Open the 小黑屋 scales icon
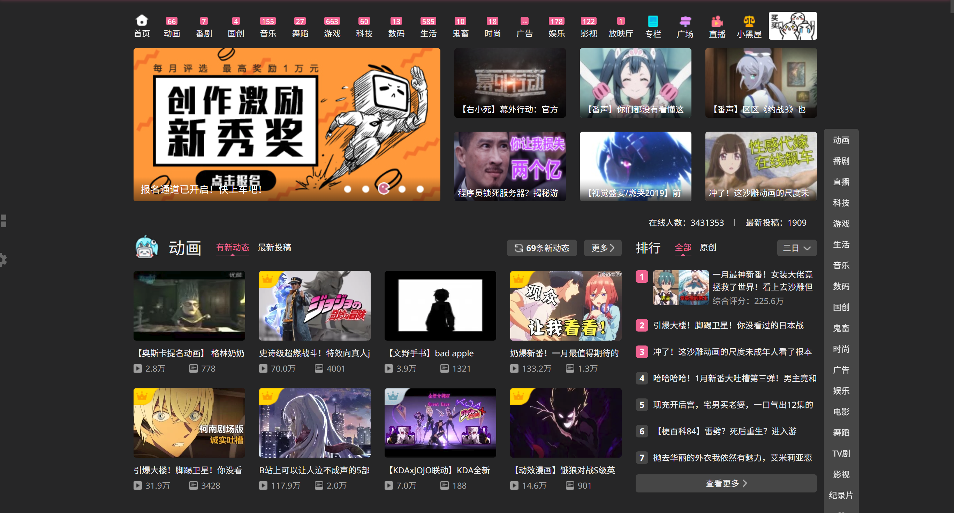 [x=749, y=21]
